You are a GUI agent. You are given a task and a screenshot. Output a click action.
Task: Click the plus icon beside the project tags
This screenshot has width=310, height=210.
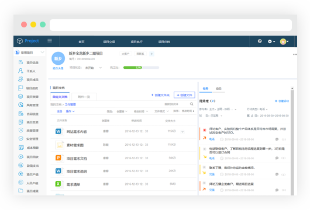pyautogui.click(x=151, y=54)
